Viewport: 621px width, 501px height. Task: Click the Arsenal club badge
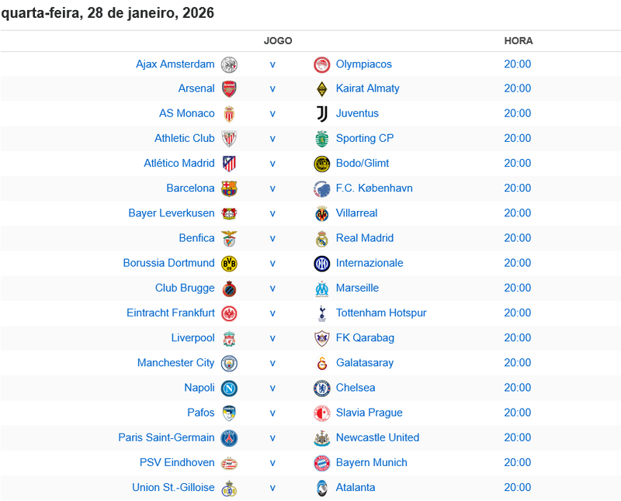coord(229,88)
